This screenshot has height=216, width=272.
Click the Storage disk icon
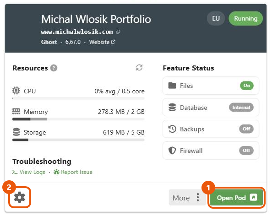coord(16,132)
